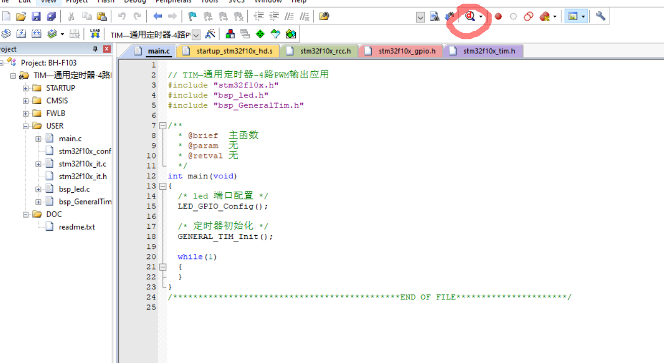Click the Open file folder icon
This screenshot has height=363, width=664.
click(x=21, y=17)
